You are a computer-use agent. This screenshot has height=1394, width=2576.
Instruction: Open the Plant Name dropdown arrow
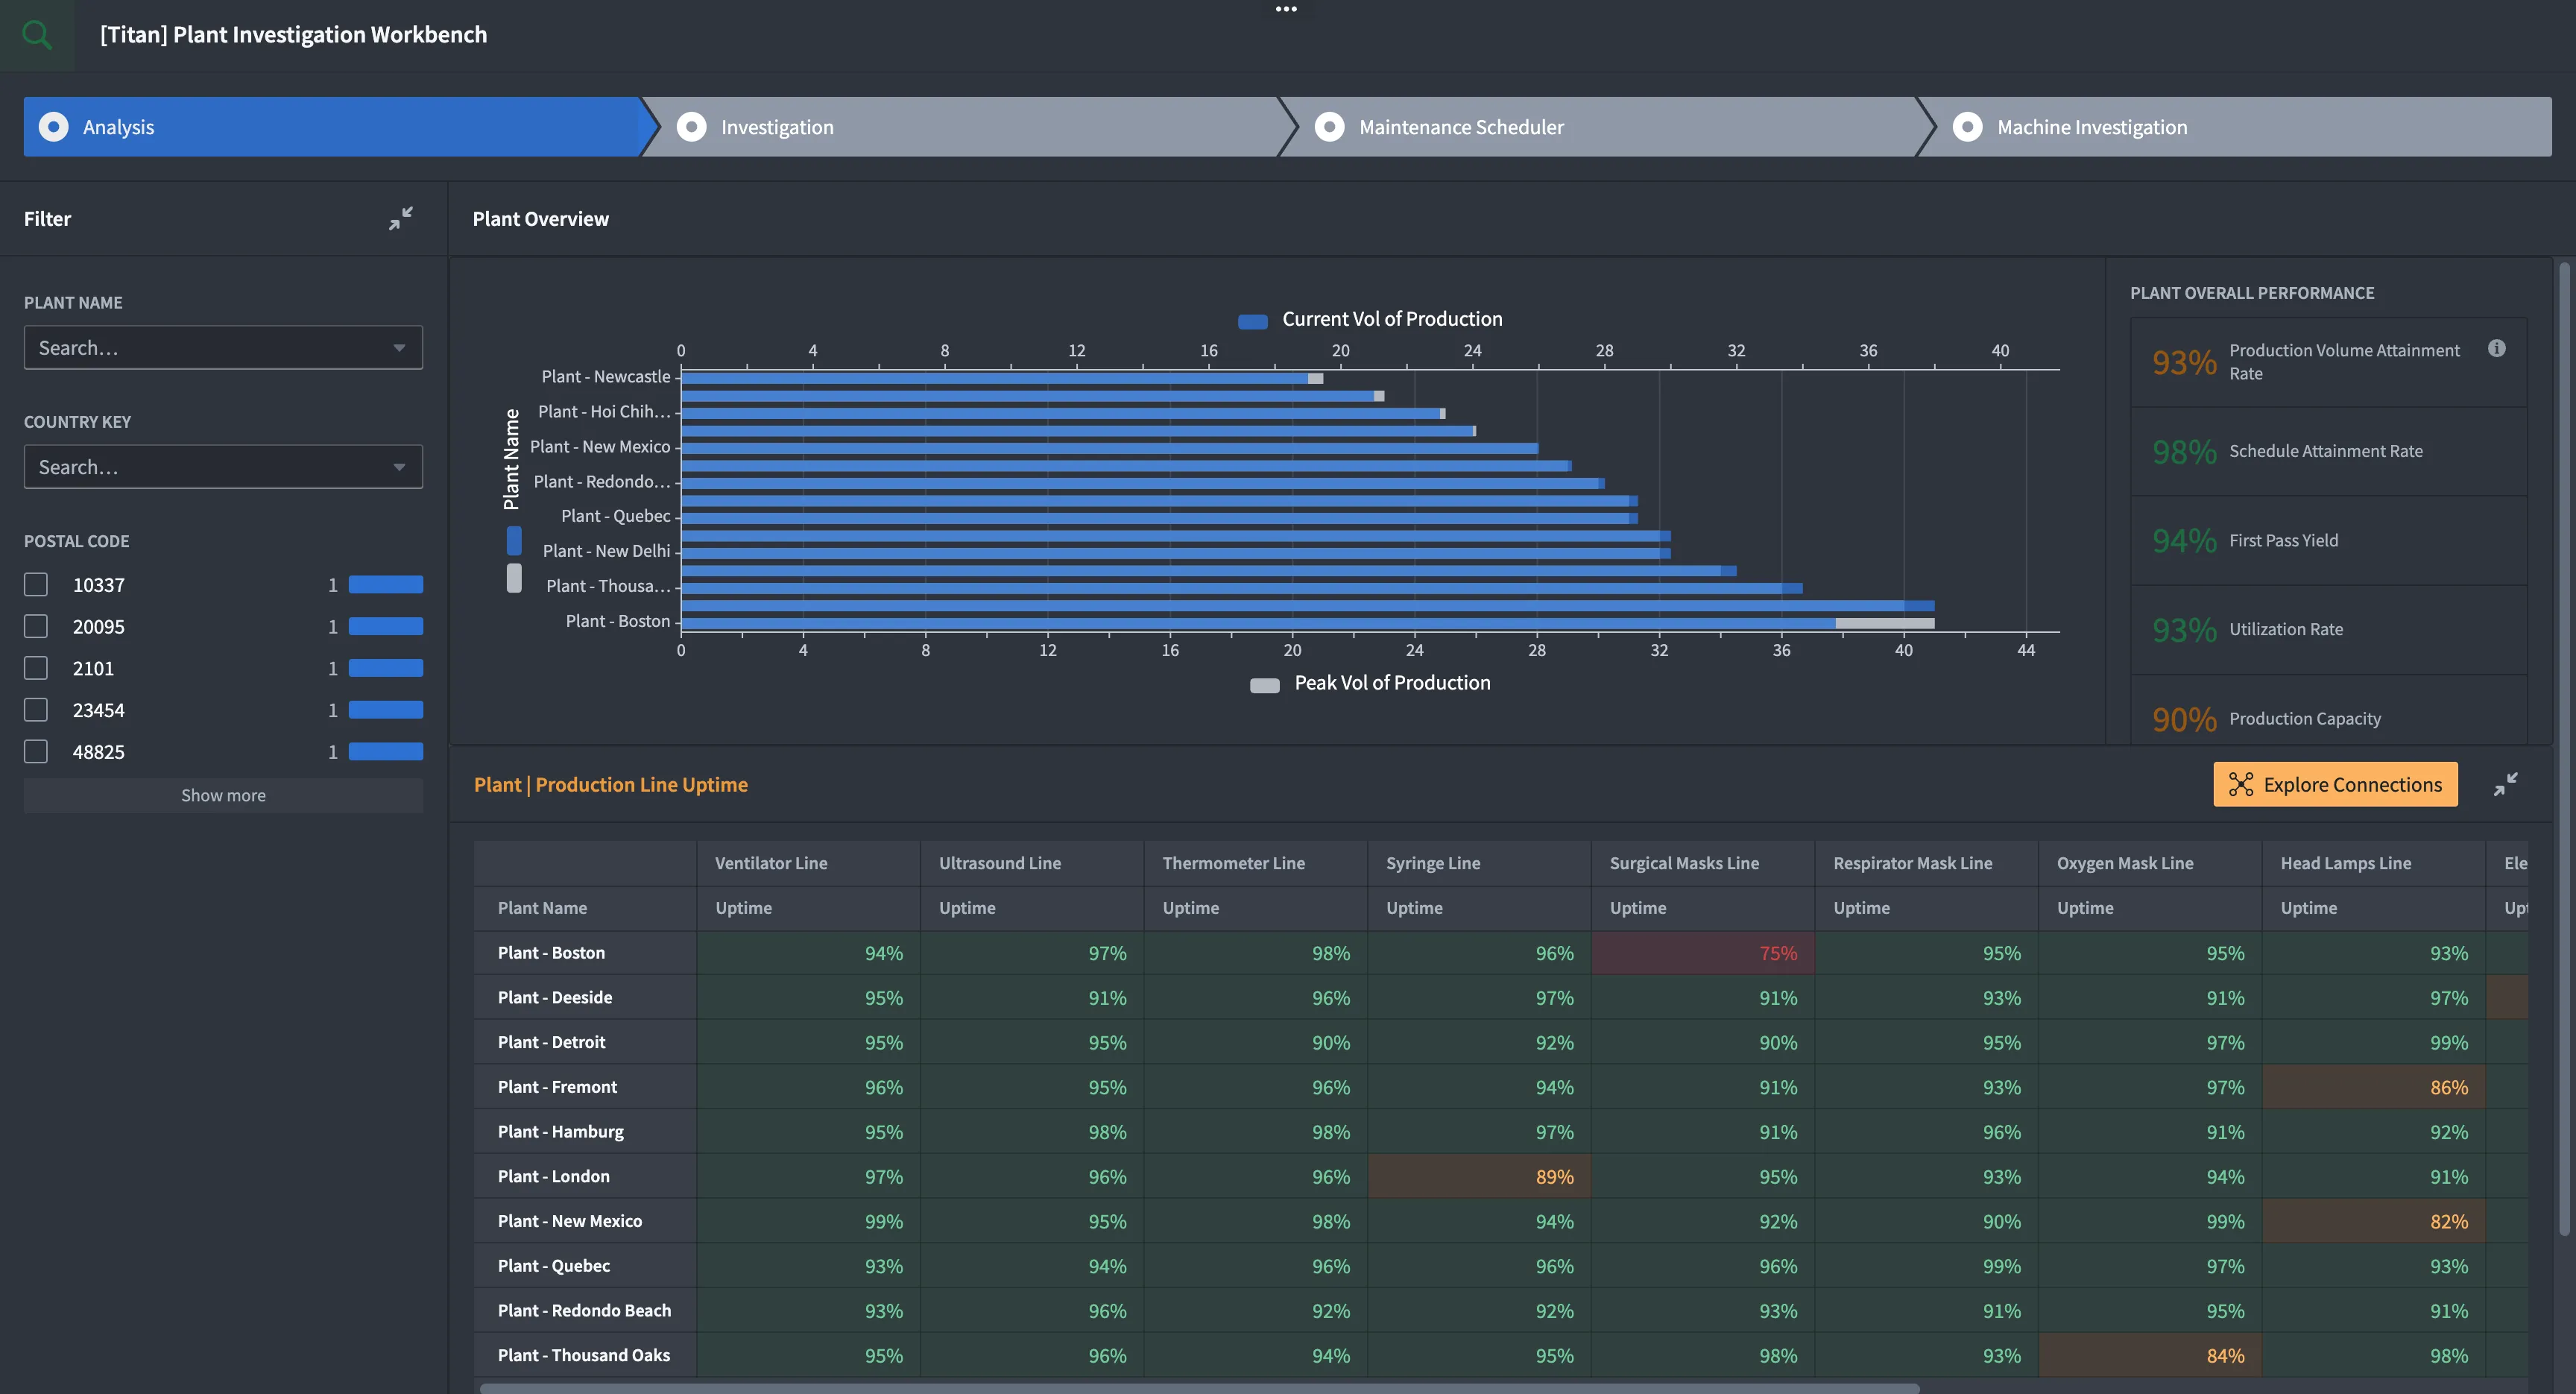399,348
